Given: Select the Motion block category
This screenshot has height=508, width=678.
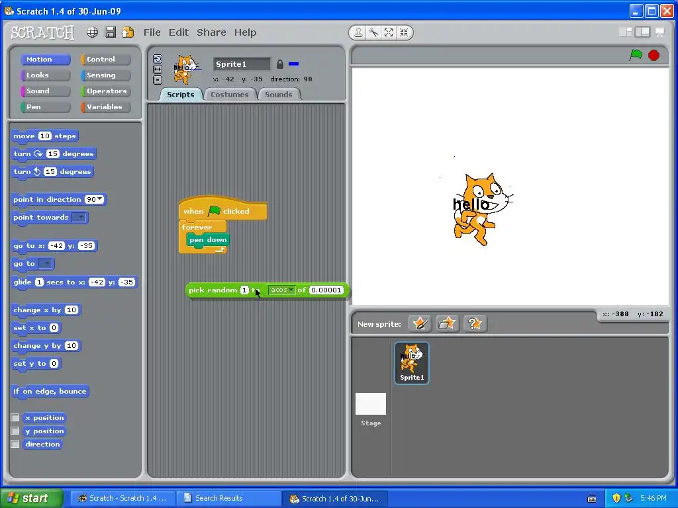Looking at the screenshot, I should pyautogui.click(x=46, y=59).
